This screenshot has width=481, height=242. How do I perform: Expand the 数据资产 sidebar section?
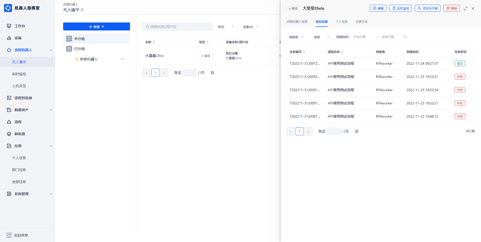pos(51,110)
